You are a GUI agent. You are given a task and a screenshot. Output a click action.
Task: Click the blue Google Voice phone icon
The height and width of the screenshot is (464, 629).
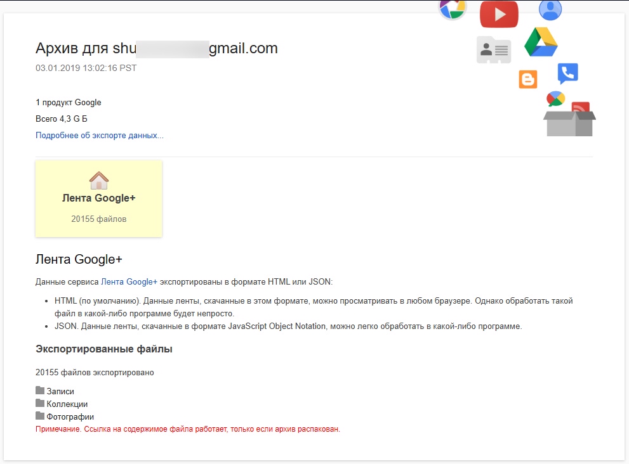(567, 74)
